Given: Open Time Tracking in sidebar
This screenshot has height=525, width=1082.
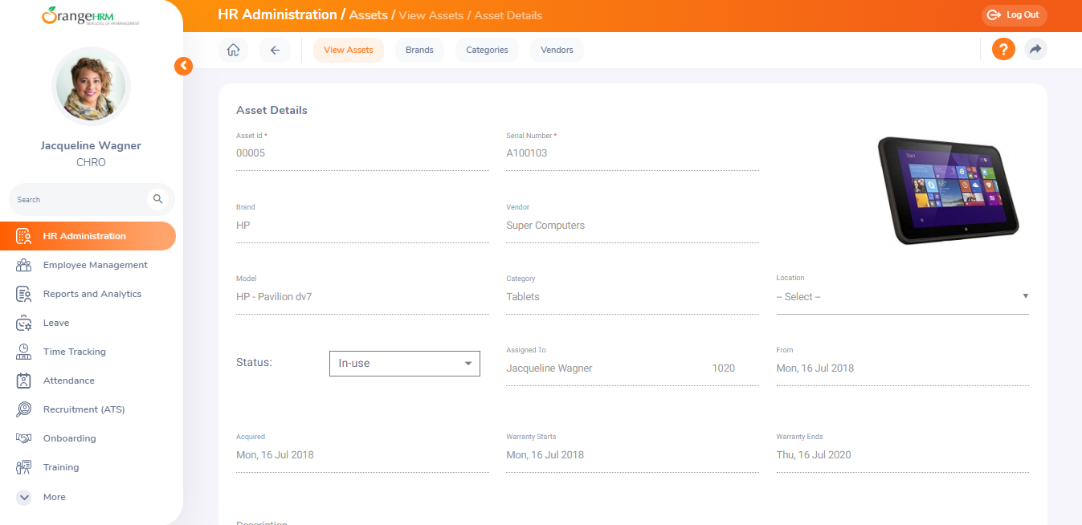Looking at the screenshot, I should click(x=74, y=352).
